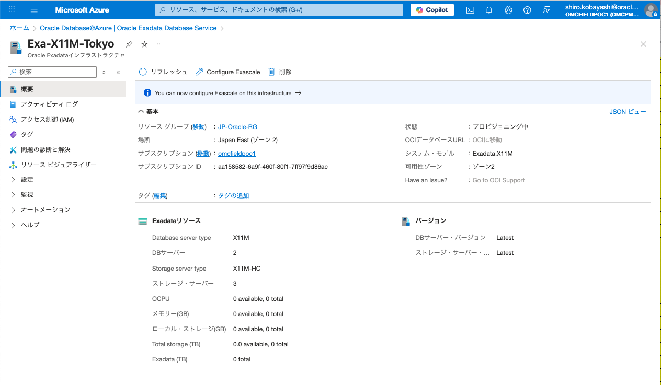Viewport: 661px width, 385px height.
Task: Click 移動 next to リソース グループ
Action: (x=199, y=127)
